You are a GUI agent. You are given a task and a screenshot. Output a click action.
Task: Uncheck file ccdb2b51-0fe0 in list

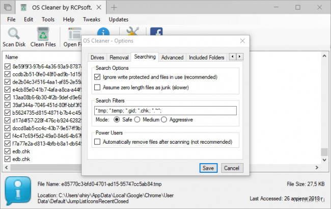point(8,74)
